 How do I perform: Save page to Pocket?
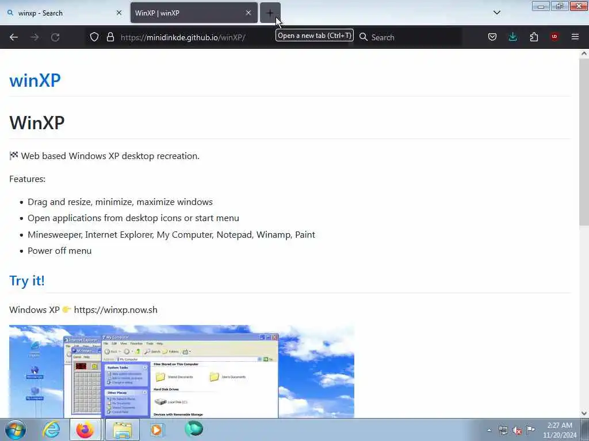pyautogui.click(x=492, y=37)
